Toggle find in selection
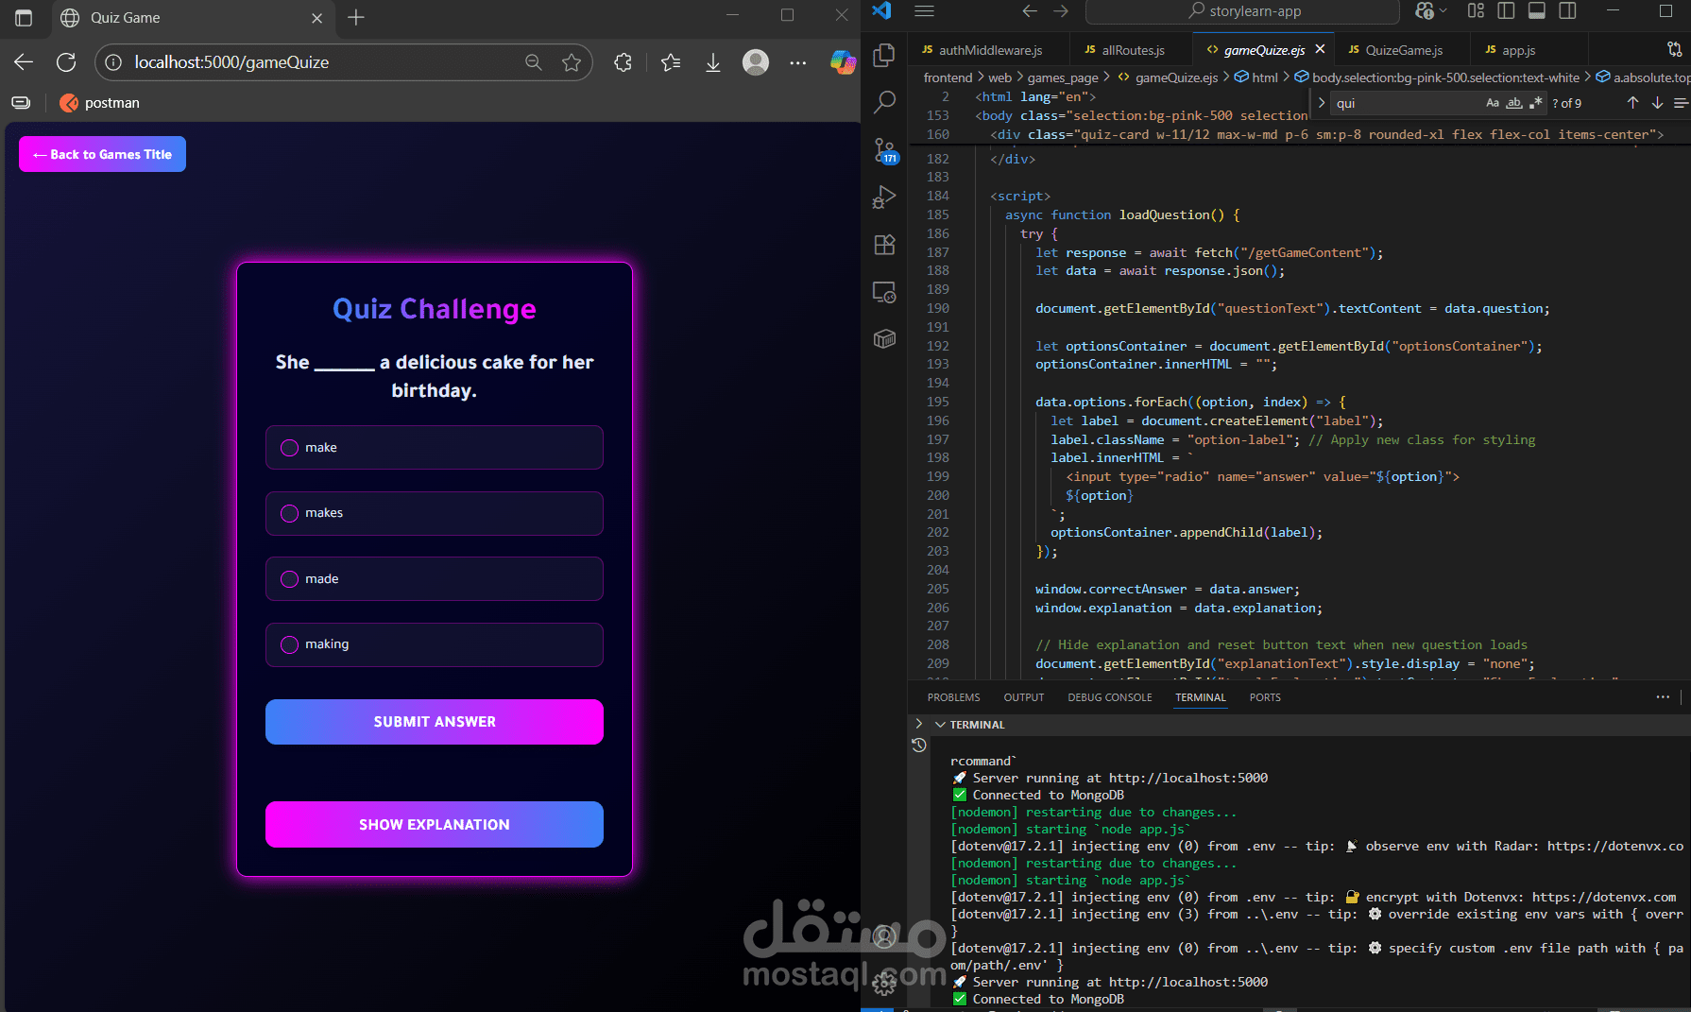The width and height of the screenshot is (1691, 1012). (1680, 103)
